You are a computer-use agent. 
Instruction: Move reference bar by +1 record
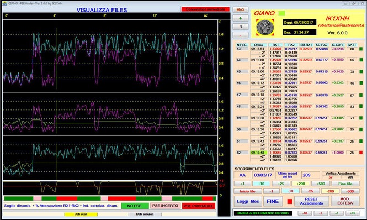pos(336,213)
